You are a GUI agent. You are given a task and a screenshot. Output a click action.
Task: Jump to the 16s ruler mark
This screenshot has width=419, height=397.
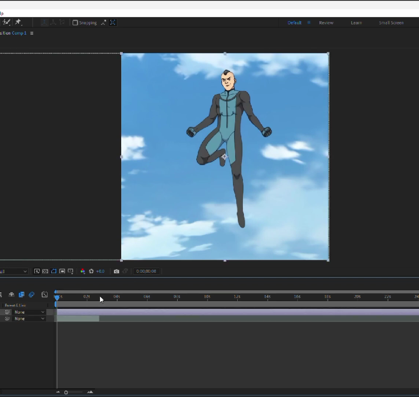(x=297, y=297)
